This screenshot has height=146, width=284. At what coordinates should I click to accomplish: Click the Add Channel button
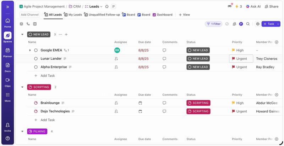(x=30, y=14)
